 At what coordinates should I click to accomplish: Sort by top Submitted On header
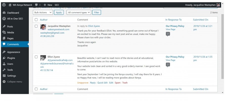click(201, 20)
